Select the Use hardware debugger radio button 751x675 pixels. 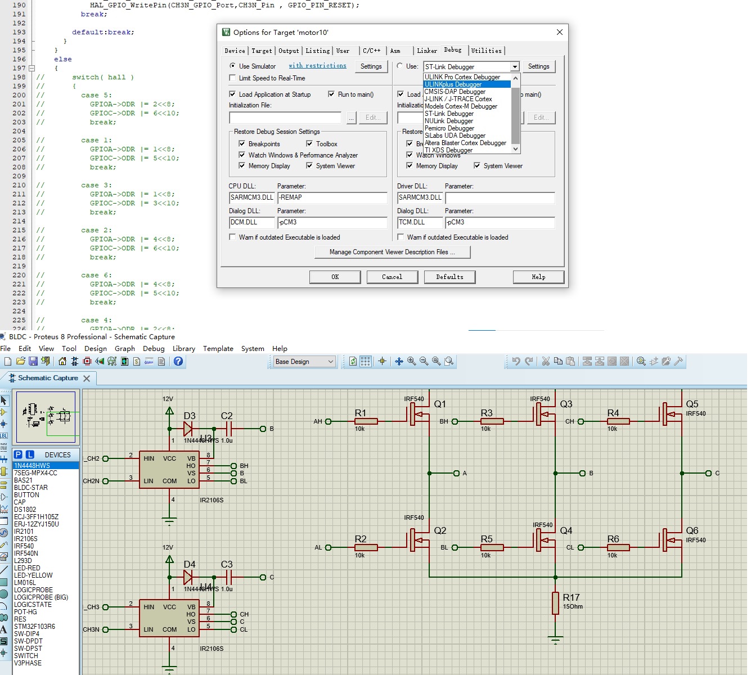tap(400, 66)
